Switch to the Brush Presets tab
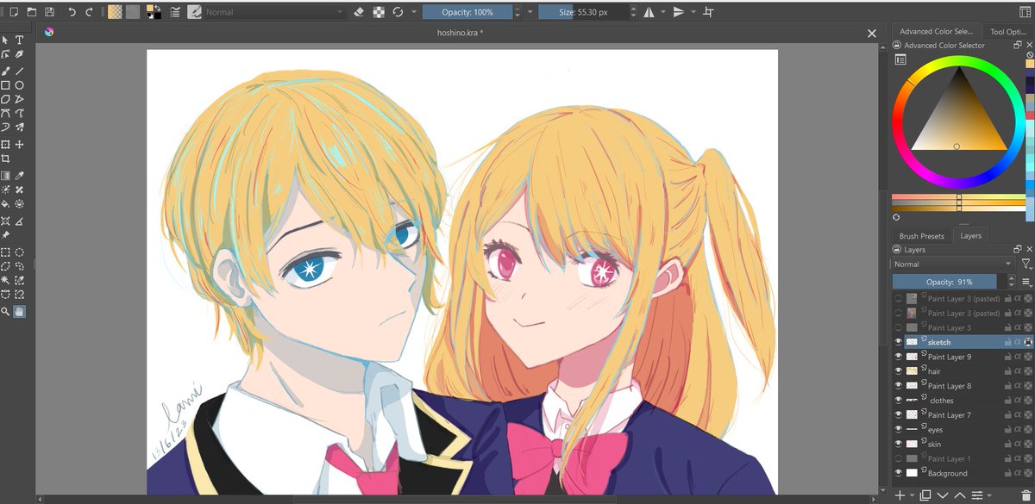This screenshot has width=1035, height=504. (921, 235)
